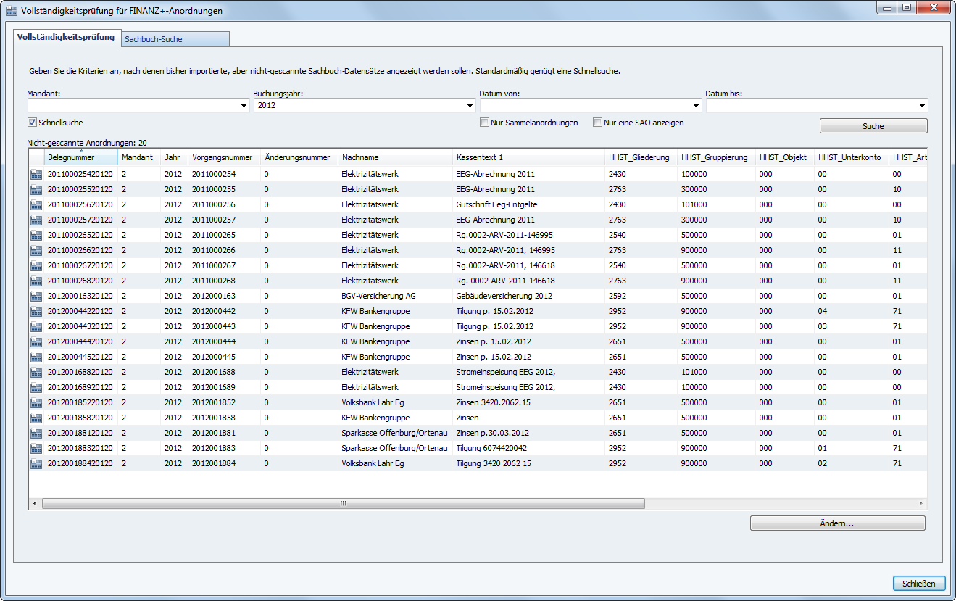Check the Nur eine SAO anzeigen option
The width and height of the screenshot is (956, 601).
pyautogui.click(x=598, y=123)
